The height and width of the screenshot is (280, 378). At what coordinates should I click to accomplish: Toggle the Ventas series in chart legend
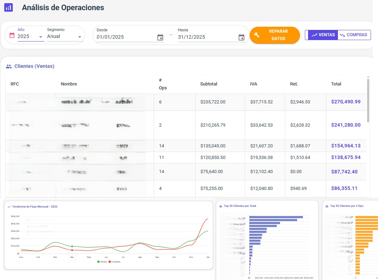point(103,262)
